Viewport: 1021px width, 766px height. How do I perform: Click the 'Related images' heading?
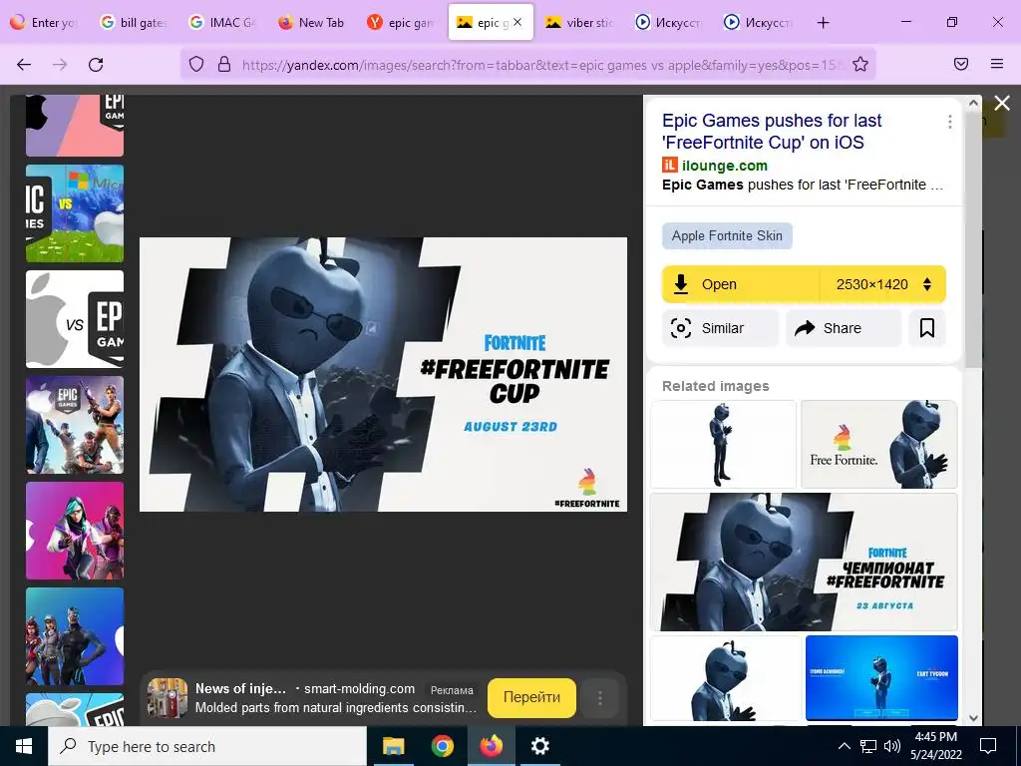pos(716,386)
